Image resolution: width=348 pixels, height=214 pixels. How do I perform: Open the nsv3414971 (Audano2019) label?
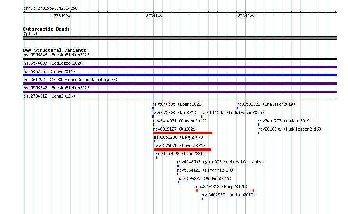coord(180,121)
